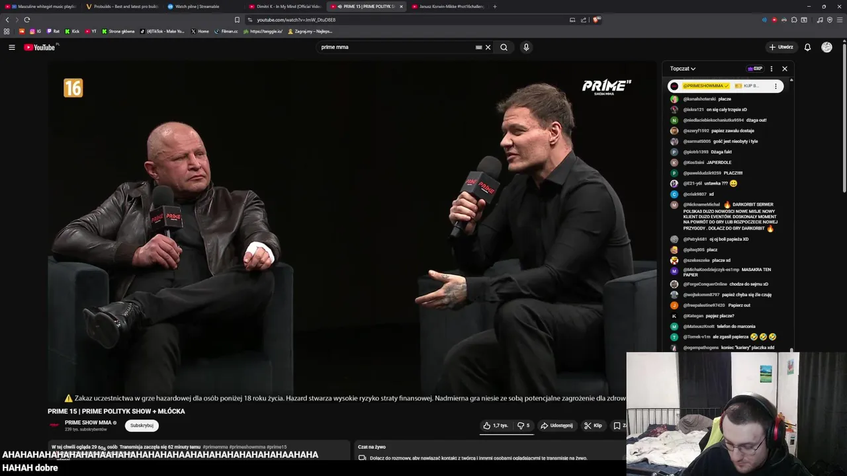Open the browser apps grid in bookmarks bar

[x=7, y=31]
